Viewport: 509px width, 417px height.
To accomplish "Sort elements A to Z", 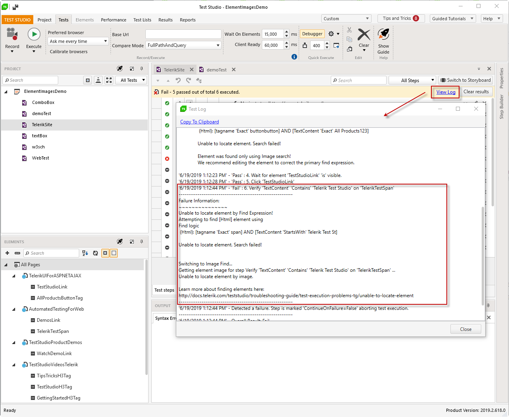I will point(85,253).
